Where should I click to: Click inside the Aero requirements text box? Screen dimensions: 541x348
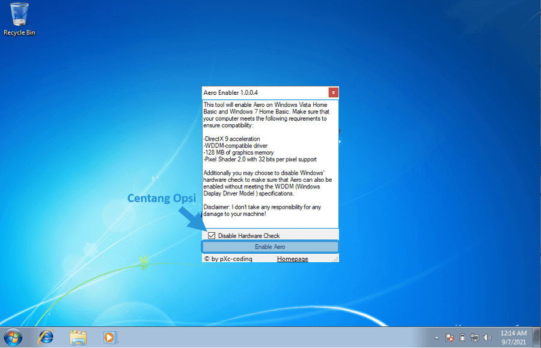tap(270, 164)
